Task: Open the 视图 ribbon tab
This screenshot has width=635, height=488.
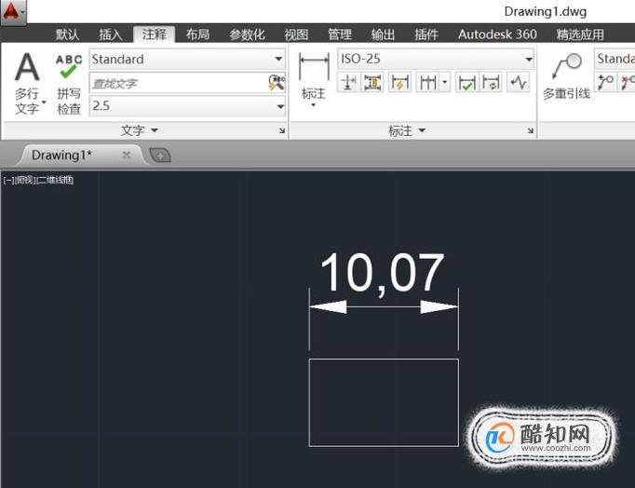Action: click(296, 34)
